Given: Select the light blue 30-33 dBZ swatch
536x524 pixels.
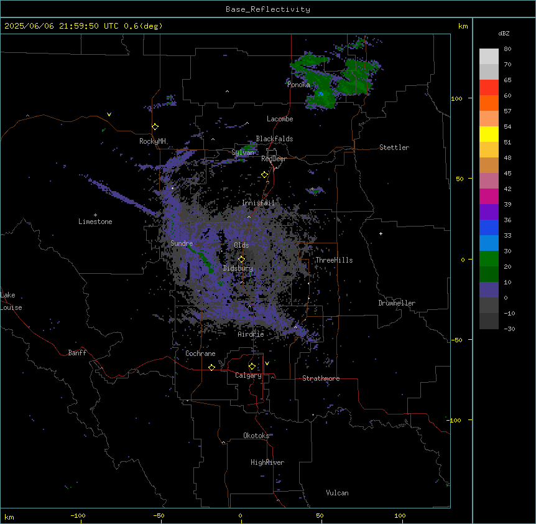Looking at the screenshot, I should tap(489, 243).
